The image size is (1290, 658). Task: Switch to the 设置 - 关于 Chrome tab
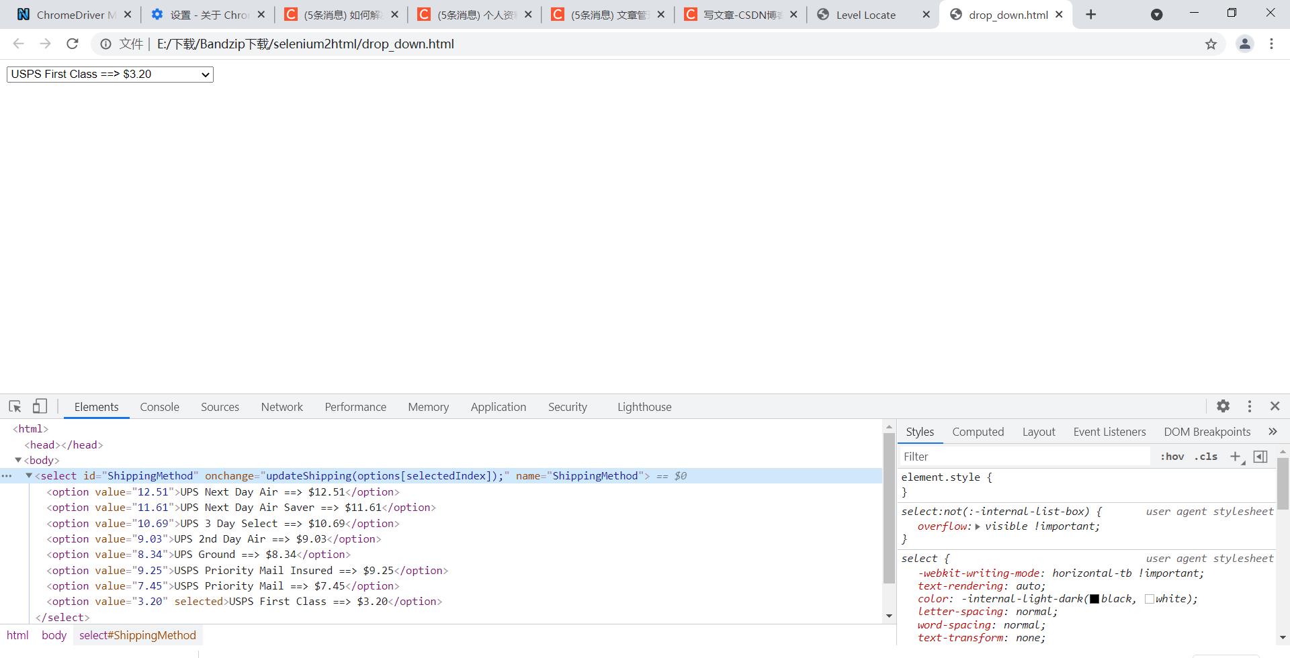(x=208, y=15)
